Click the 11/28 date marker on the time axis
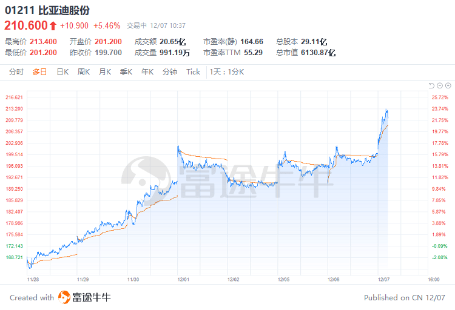 pyautogui.click(x=33, y=280)
